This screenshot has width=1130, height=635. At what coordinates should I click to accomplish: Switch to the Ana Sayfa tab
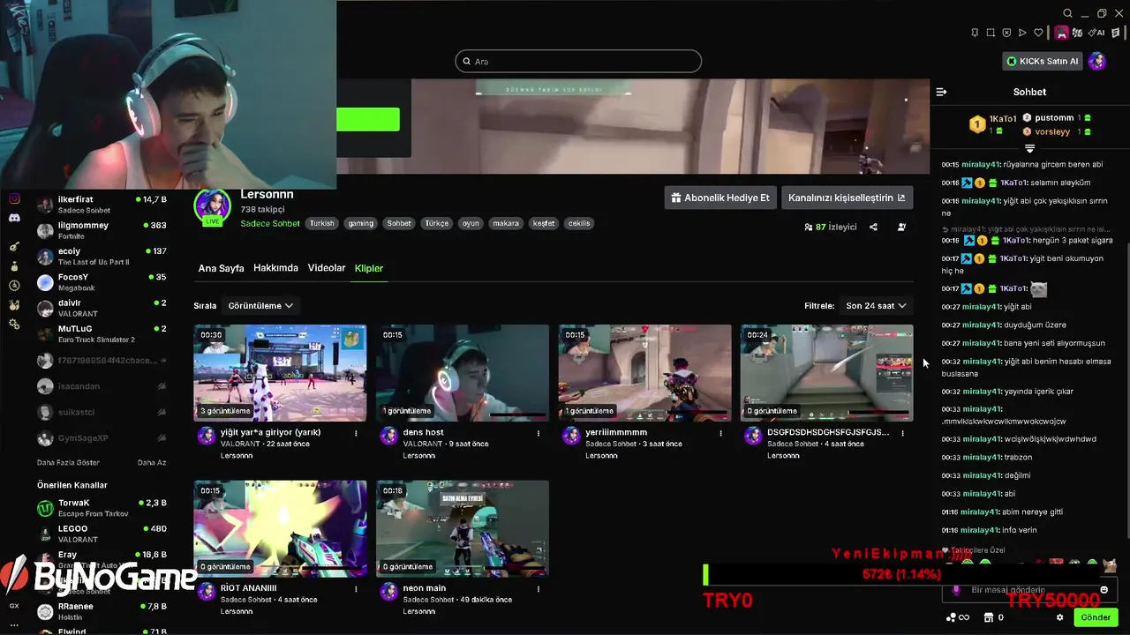coord(221,268)
